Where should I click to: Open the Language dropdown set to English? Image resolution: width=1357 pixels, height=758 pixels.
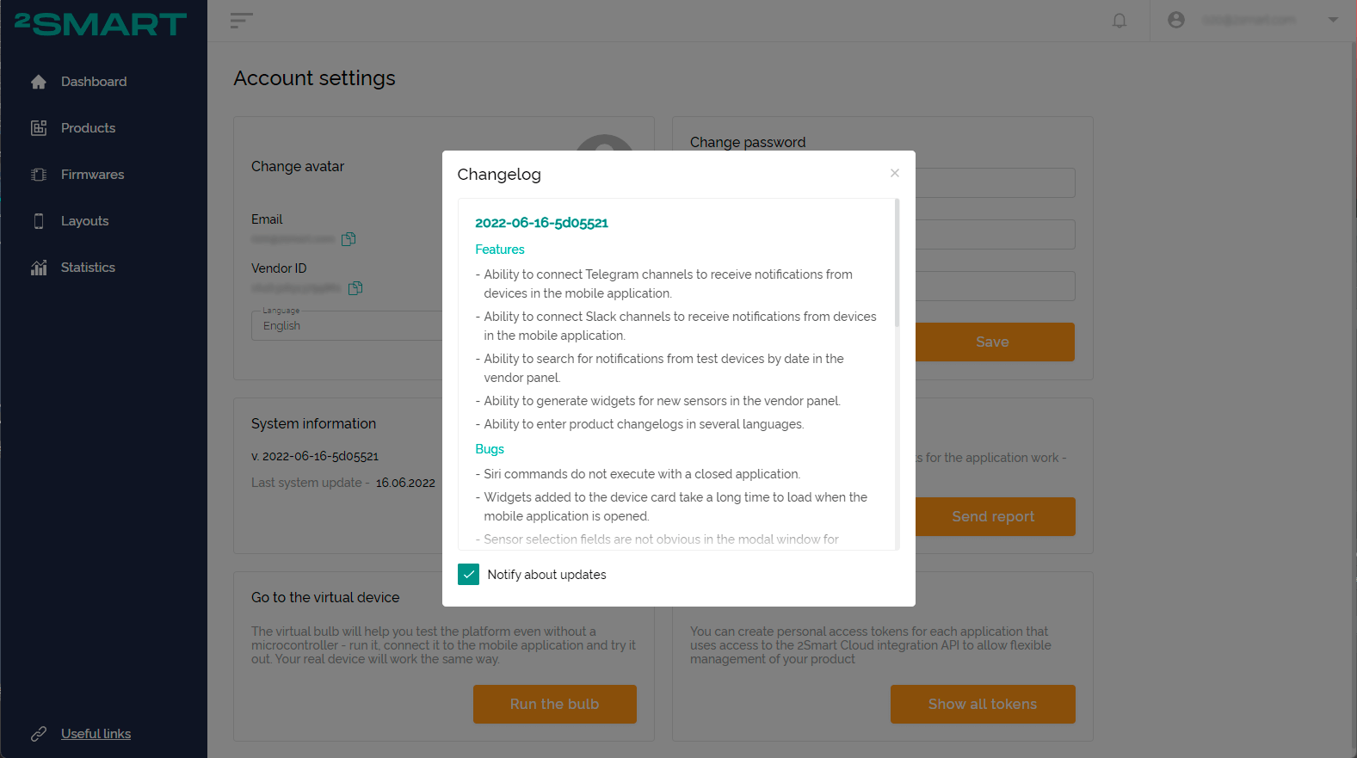(347, 325)
